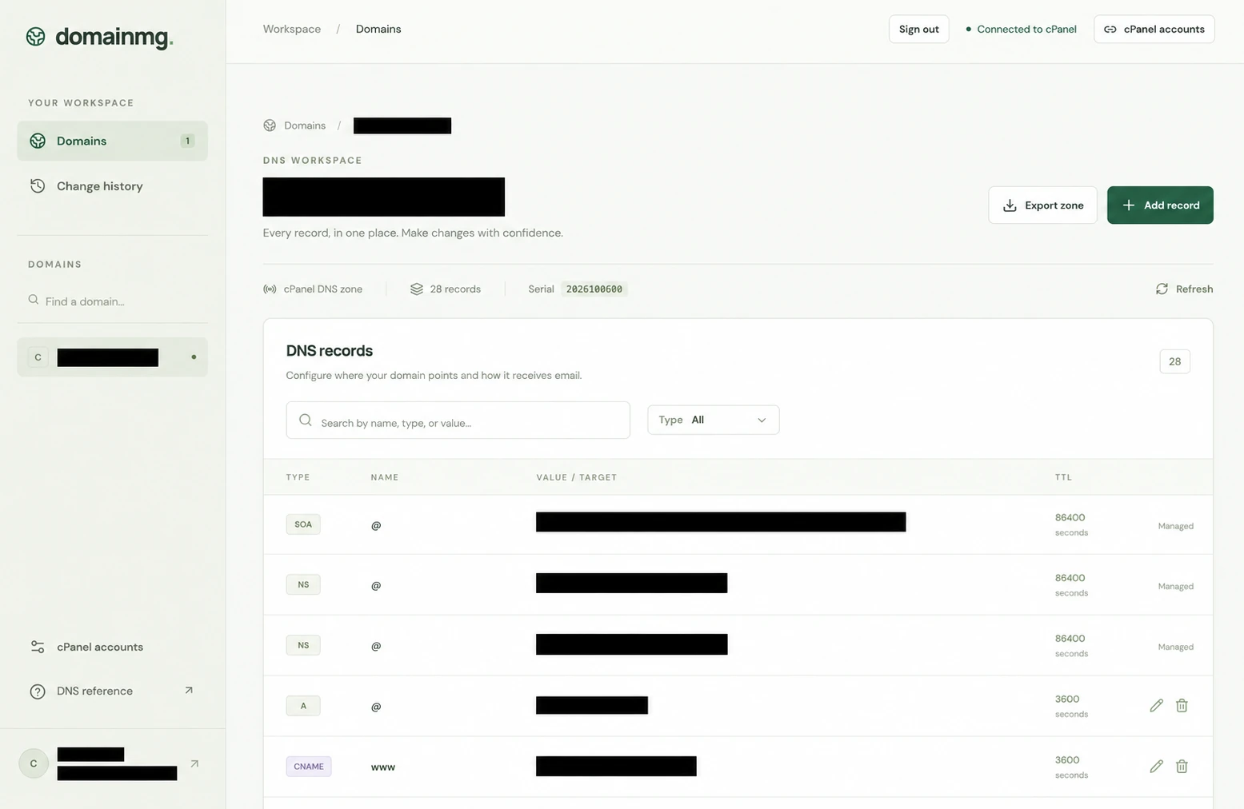This screenshot has height=809, width=1244.
Task: Click the serial number 2026100600
Action: (x=594, y=289)
